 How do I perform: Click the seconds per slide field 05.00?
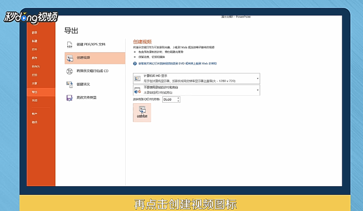click(x=170, y=100)
